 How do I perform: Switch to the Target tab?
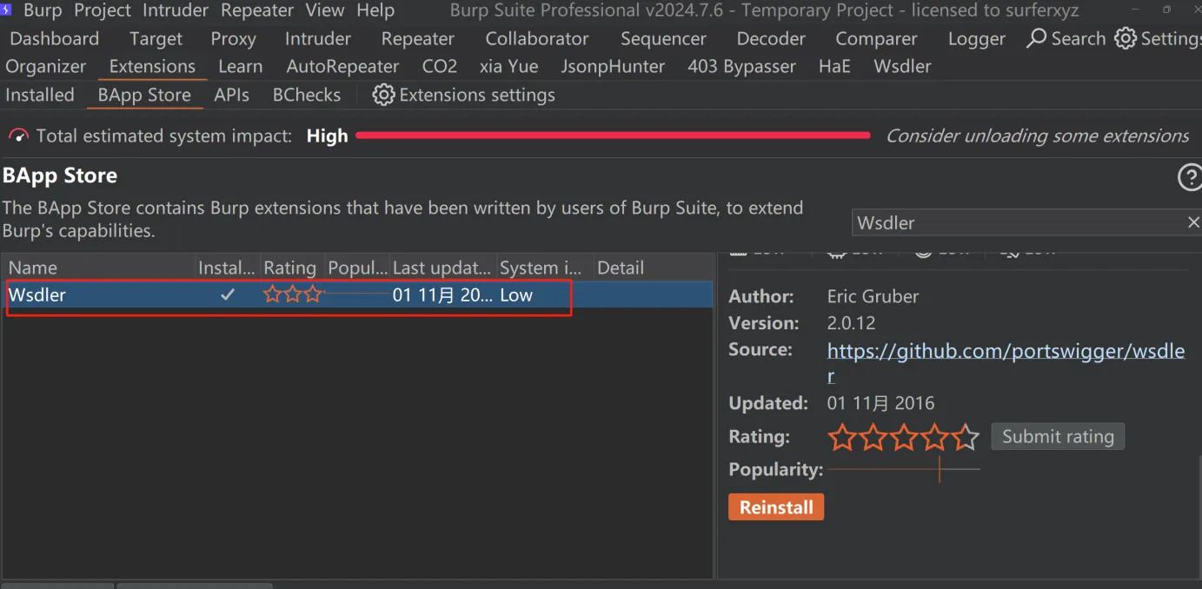tap(156, 39)
